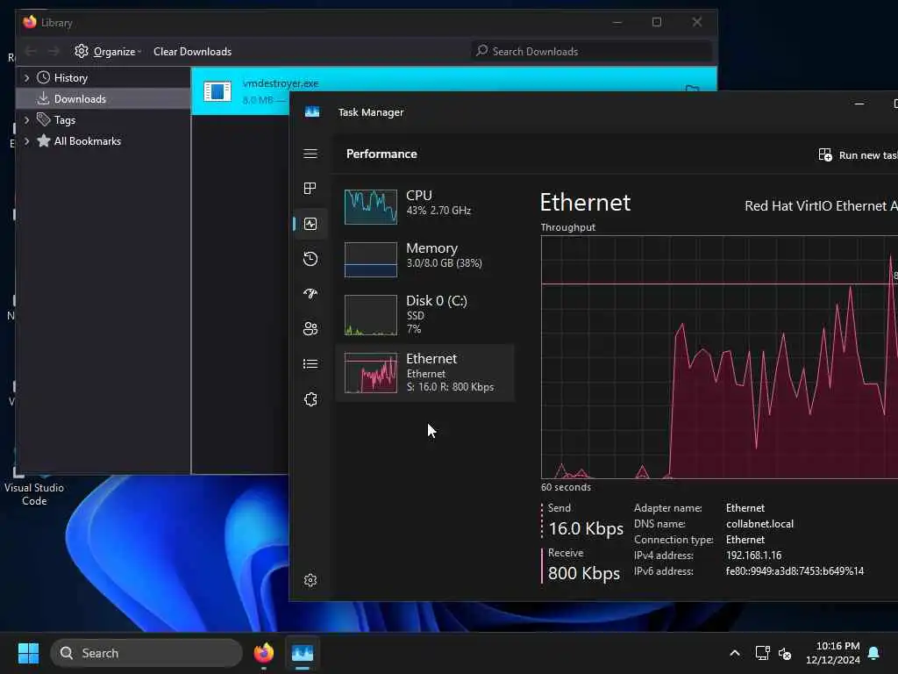Select Ethernet performance entry

tap(424, 372)
